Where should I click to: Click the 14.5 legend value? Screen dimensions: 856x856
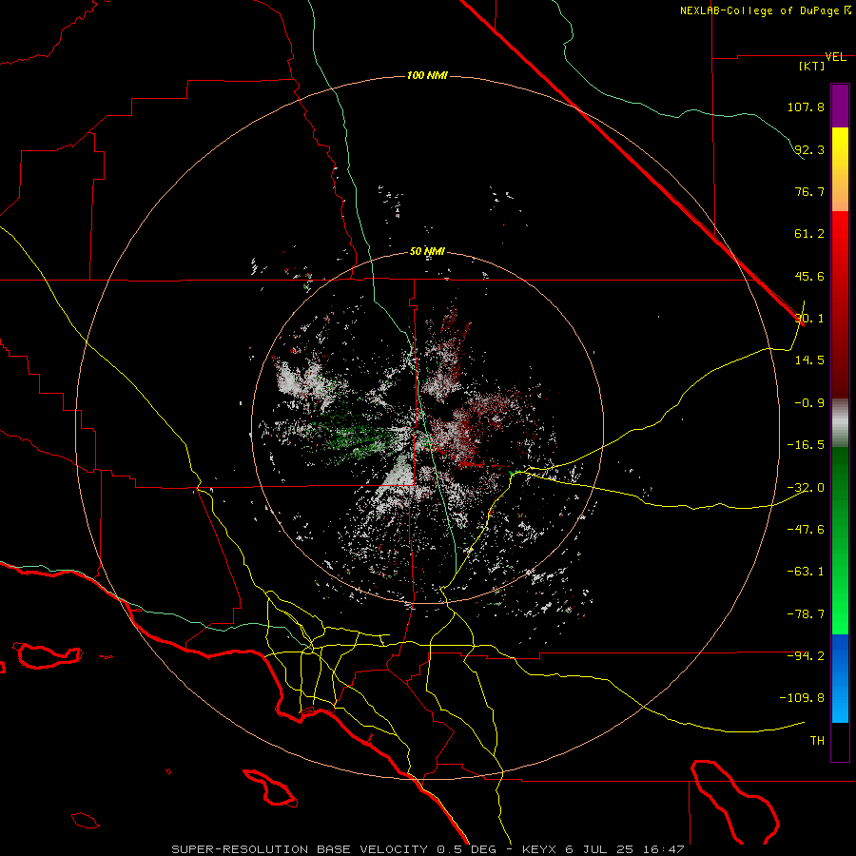[x=809, y=360]
